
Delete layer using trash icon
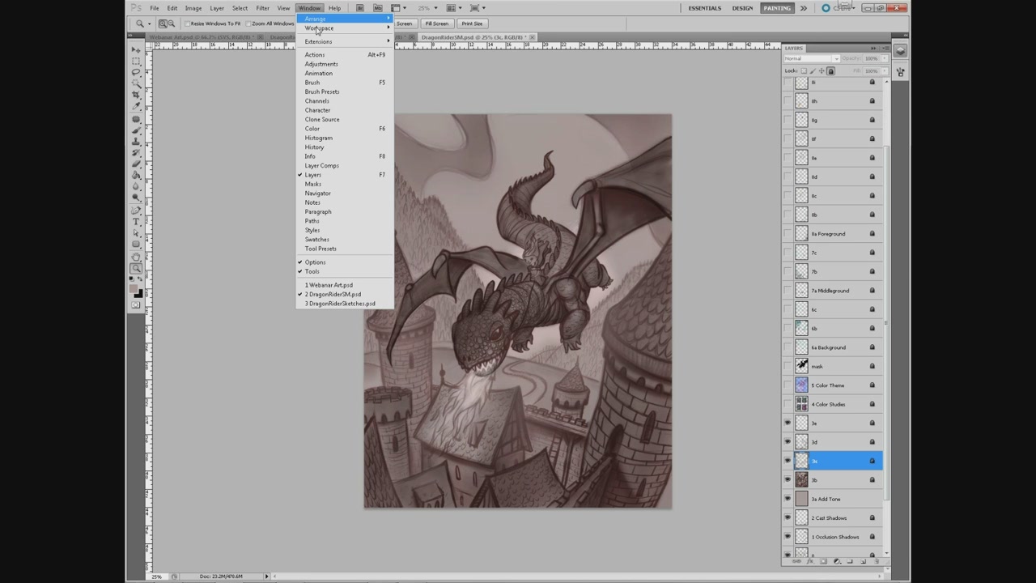tap(877, 561)
